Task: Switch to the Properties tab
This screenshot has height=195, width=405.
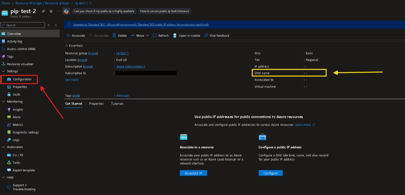Action: coord(96,104)
